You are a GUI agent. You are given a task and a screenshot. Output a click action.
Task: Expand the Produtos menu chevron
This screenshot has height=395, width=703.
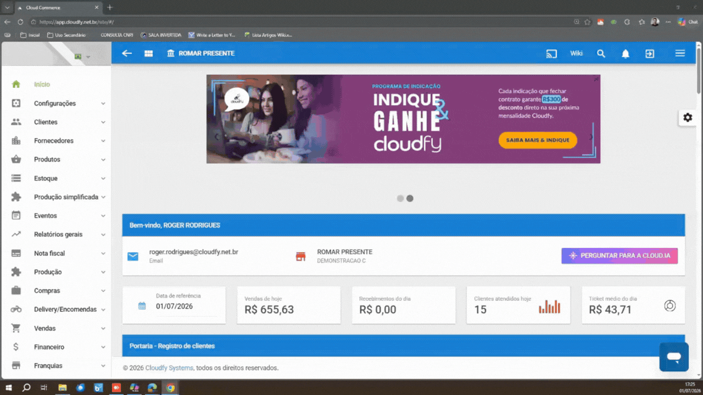[x=103, y=160]
